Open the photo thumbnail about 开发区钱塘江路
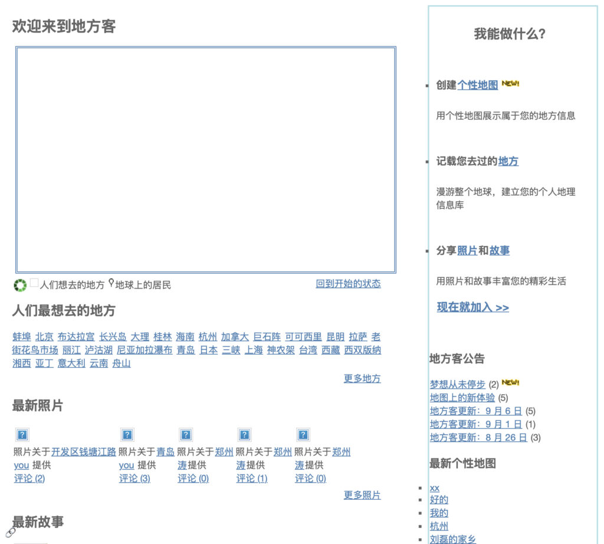Viewport: 604px width, 544px height. point(22,435)
